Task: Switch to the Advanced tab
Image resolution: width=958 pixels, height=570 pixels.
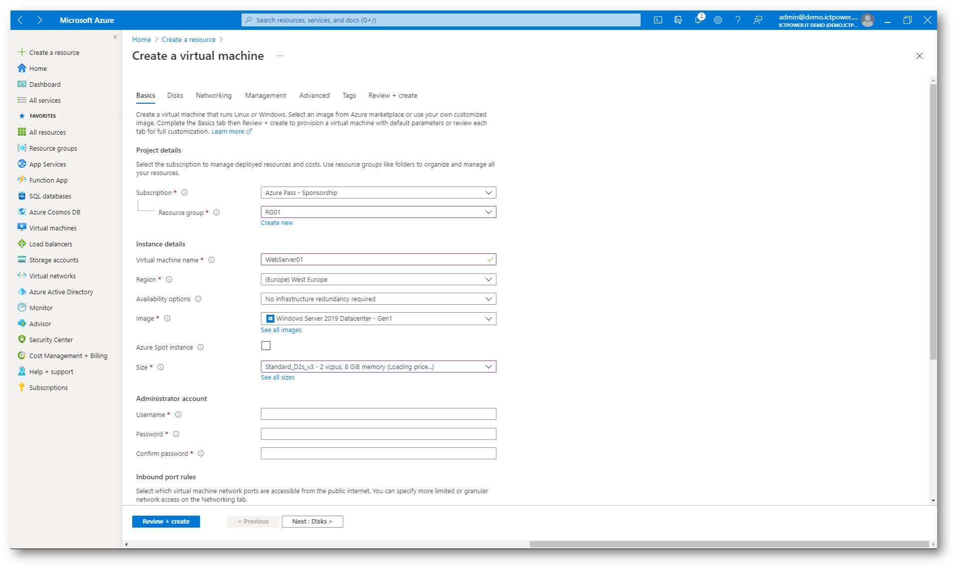Action: point(314,95)
